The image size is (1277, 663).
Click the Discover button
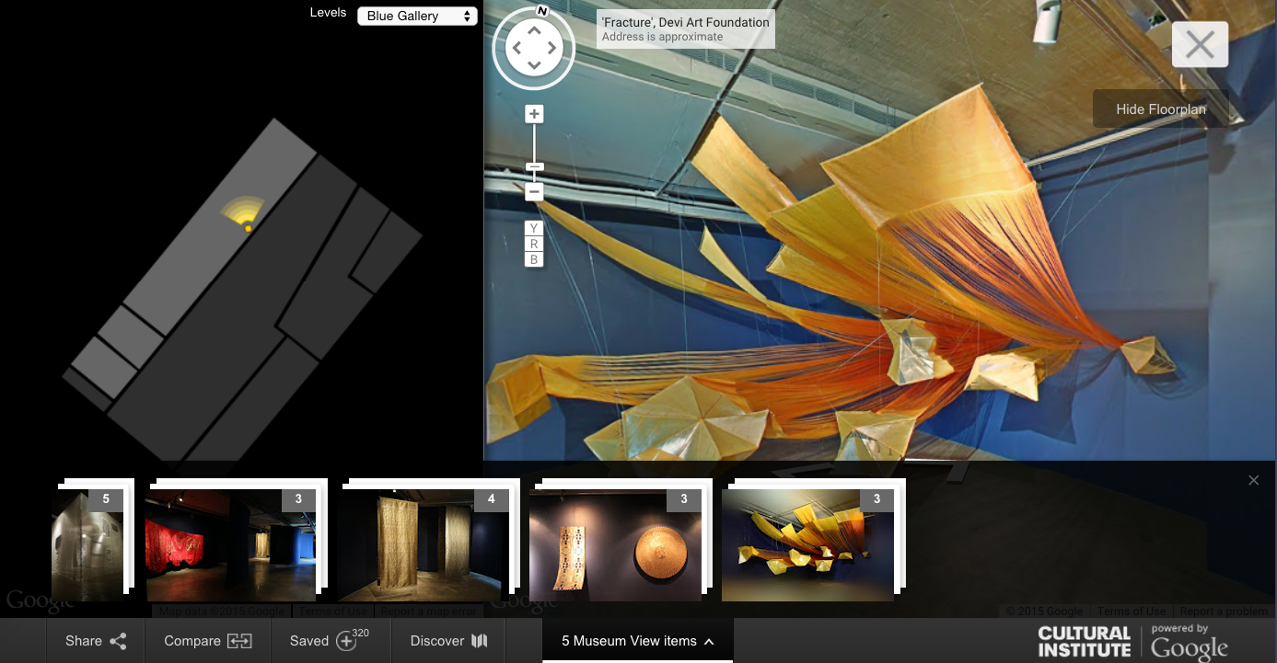(x=448, y=641)
